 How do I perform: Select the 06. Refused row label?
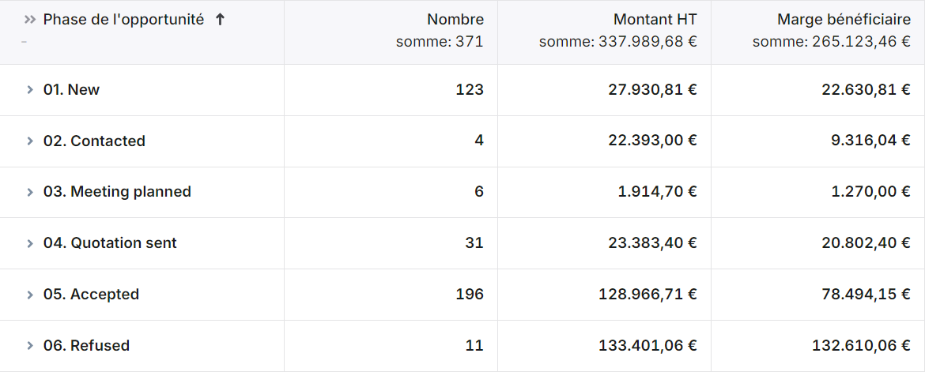87,345
